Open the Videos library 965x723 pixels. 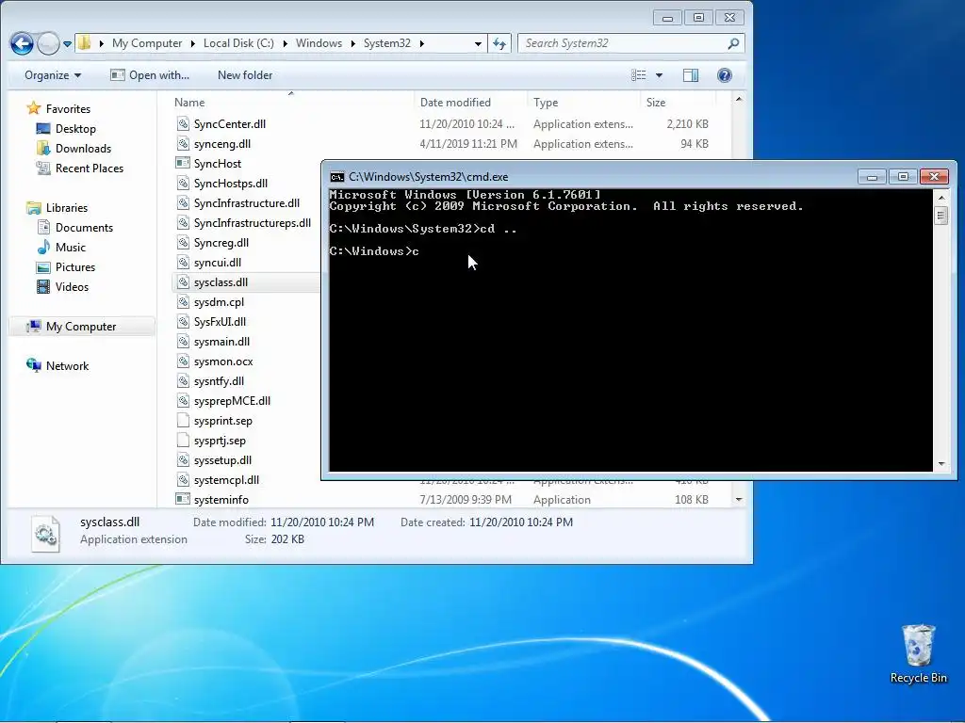72,286
